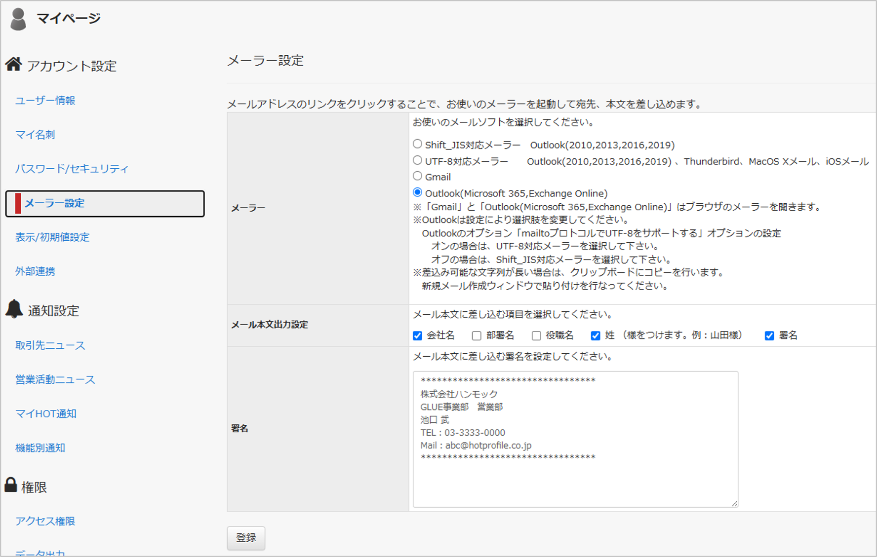Click the 新規メール作成ウィンドウで貼り付け note line
877x557 pixels.
[x=545, y=286]
